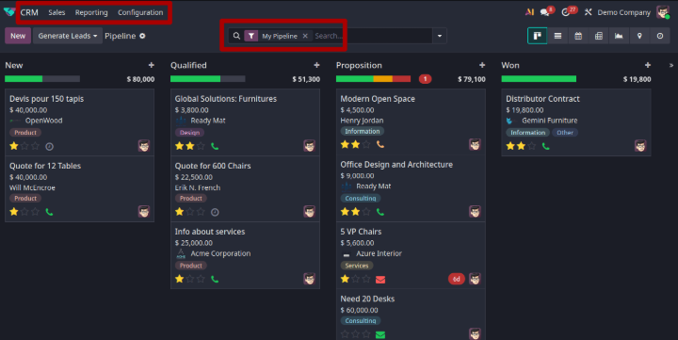The image size is (678, 340).
Task: Open the conversations messages icon
Action: (545, 12)
